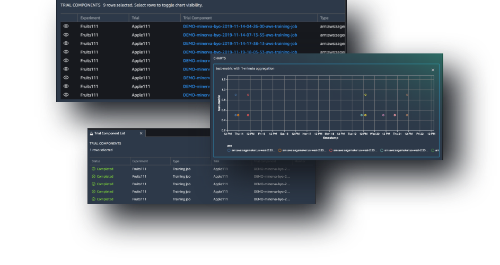Screen dimensions: 500x265
Task: Click the teal data point on the chart
Action: point(361,115)
